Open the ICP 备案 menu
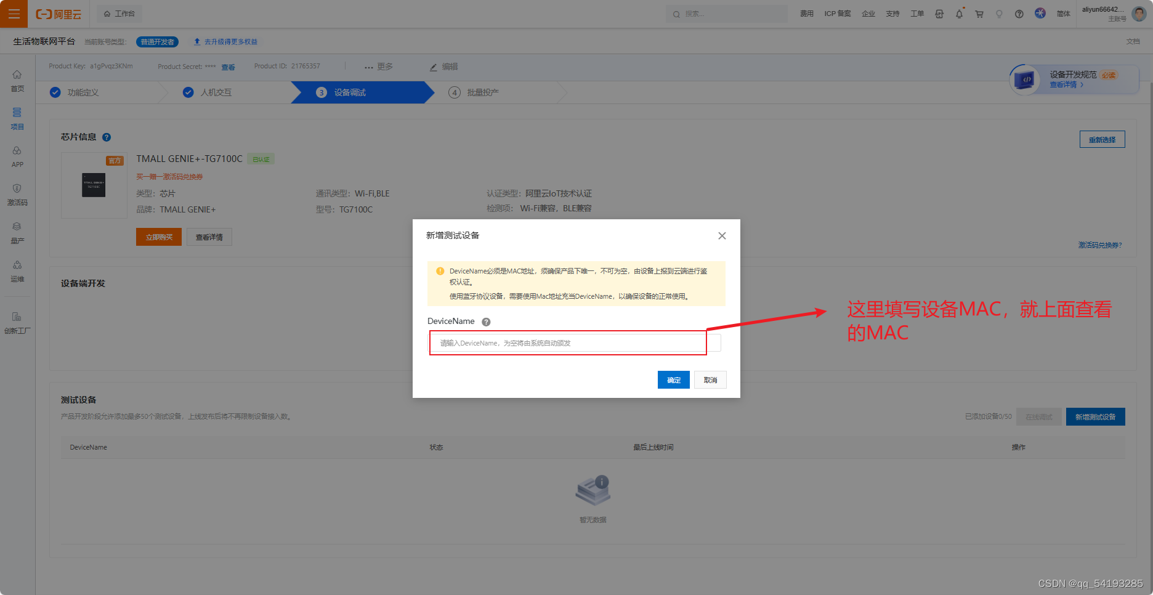 point(838,14)
